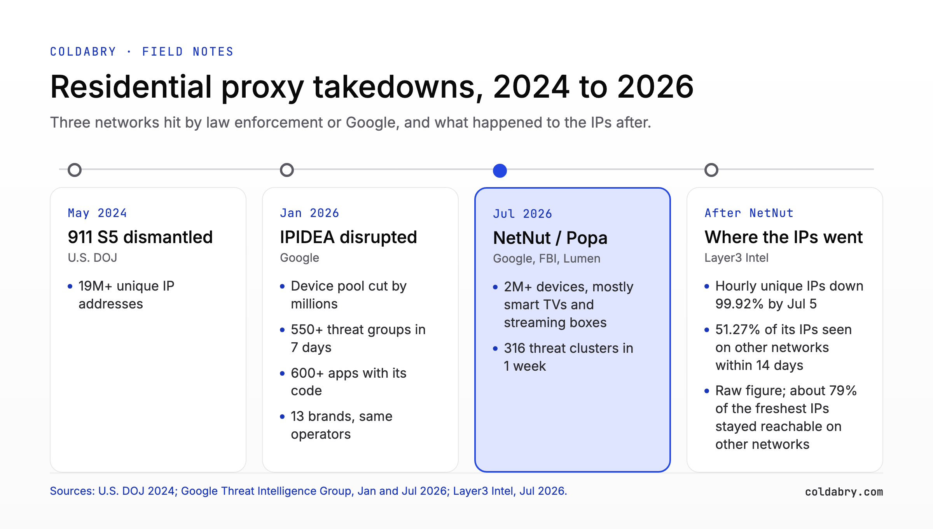Click the subtitle starting 'Three networks hit'
Viewport: 933px width, 529px height.
pyautogui.click(x=351, y=123)
